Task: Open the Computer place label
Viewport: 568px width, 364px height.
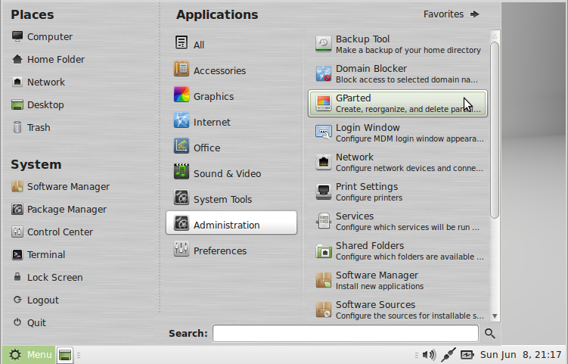Action: 50,36
